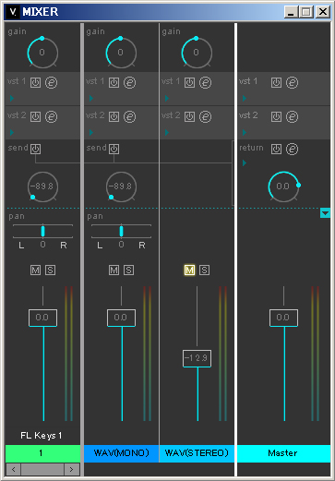Toggle vst 2 power on Master channel
The width and height of the screenshot is (335, 481).
276,116
